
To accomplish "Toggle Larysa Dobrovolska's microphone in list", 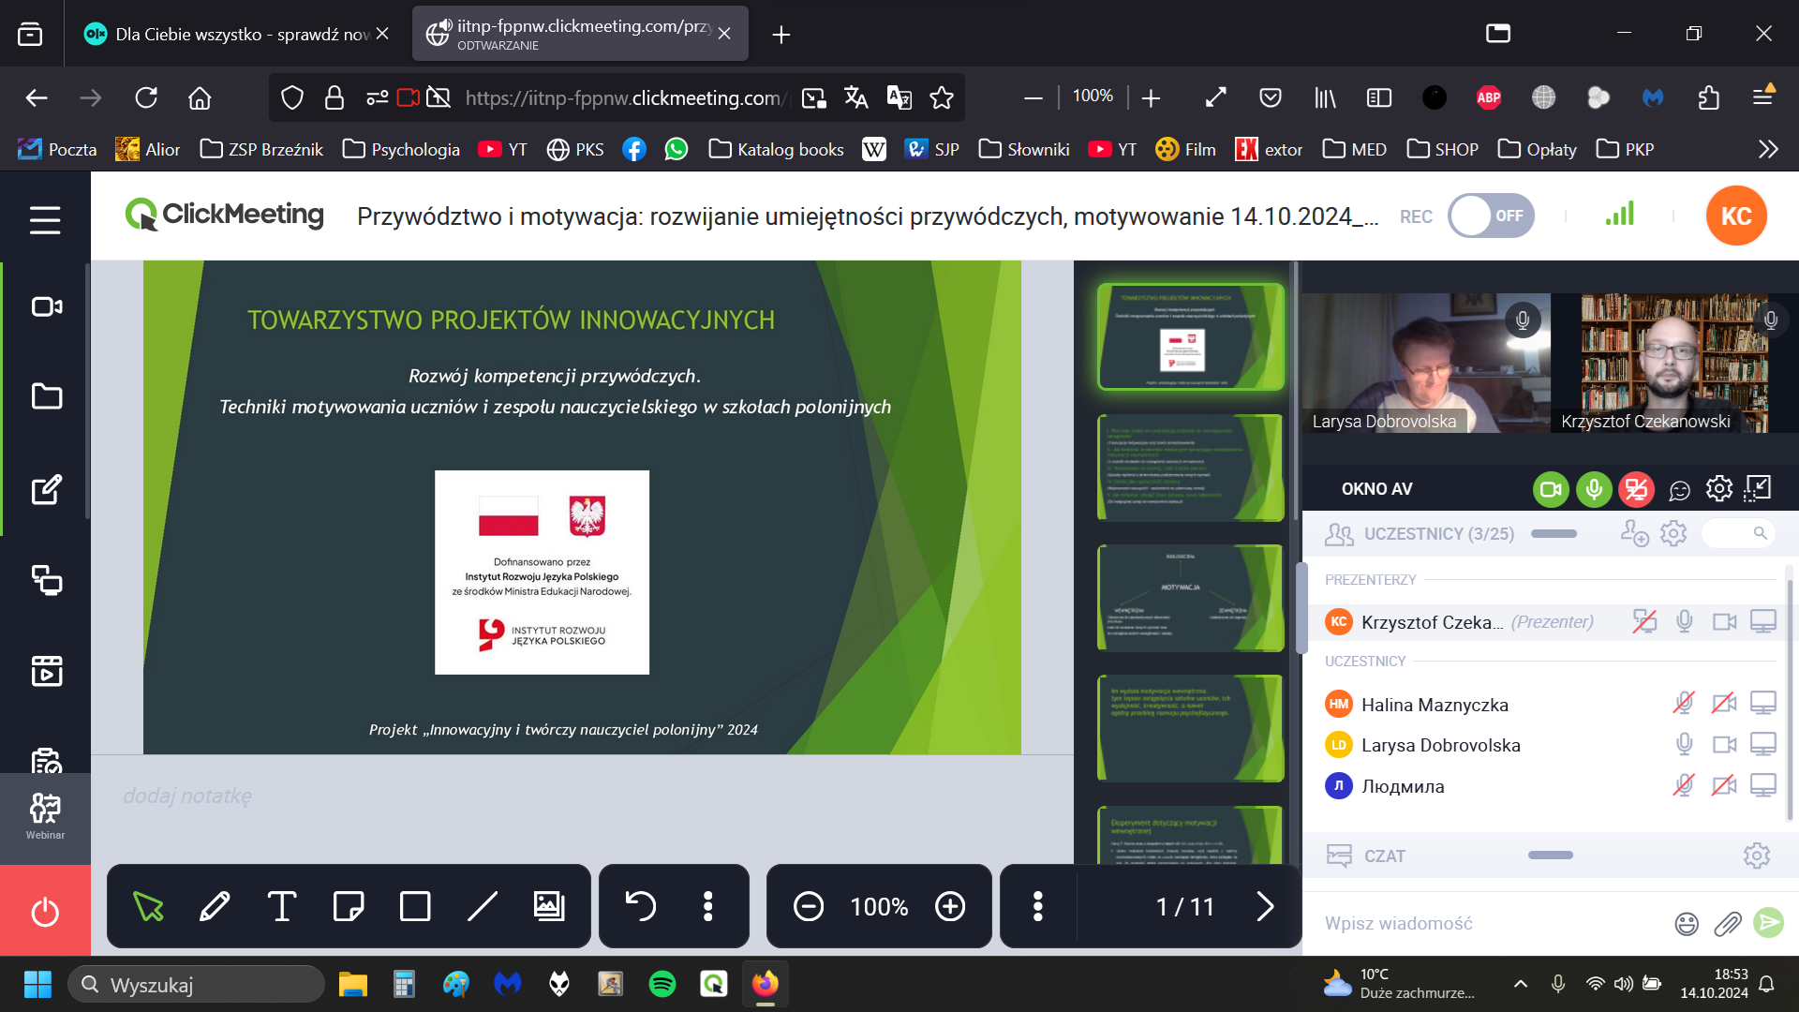I will (1684, 744).
